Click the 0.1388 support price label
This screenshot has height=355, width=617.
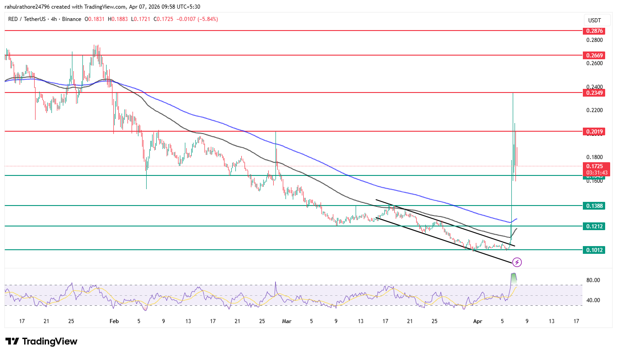[x=595, y=206]
